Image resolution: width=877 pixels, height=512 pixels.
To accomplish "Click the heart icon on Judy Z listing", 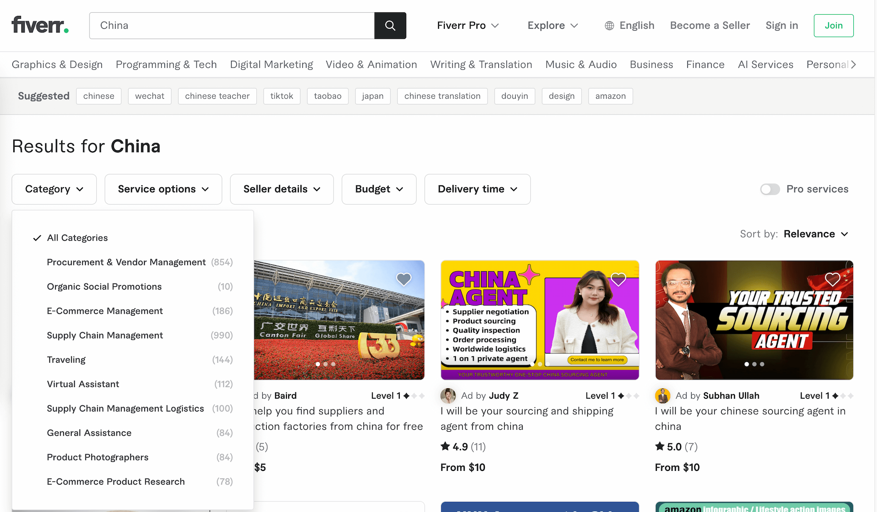I will [617, 279].
